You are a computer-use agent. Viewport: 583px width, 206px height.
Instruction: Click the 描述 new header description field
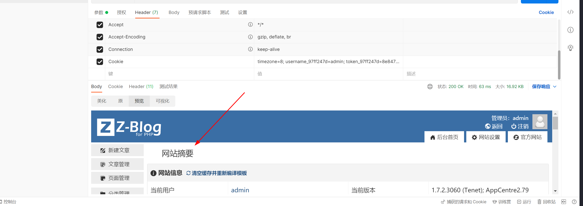point(480,74)
